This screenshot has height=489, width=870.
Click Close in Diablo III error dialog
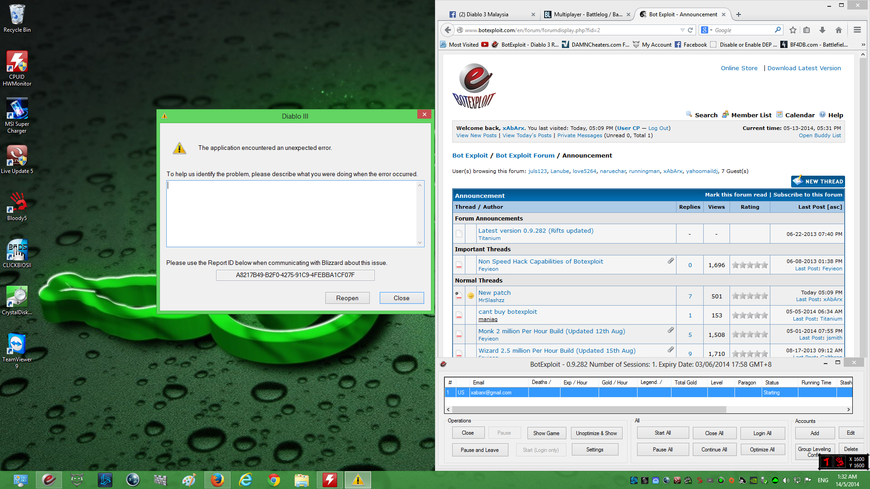[401, 298]
